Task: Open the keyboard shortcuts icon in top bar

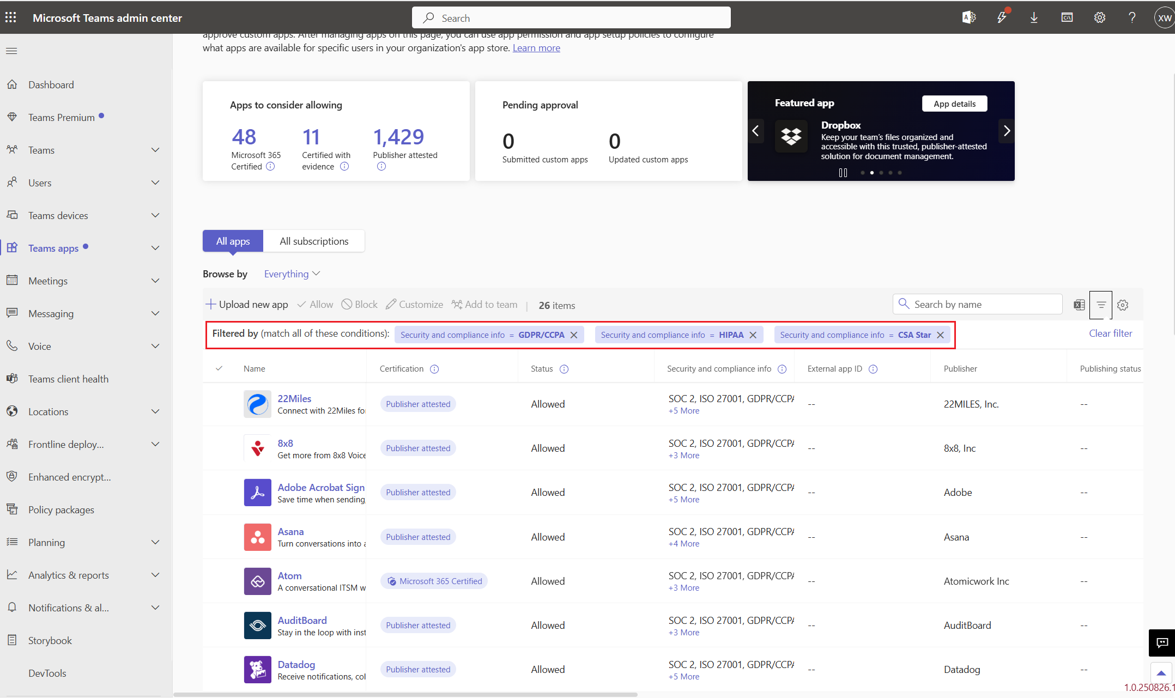Action: [x=1067, y=17]
